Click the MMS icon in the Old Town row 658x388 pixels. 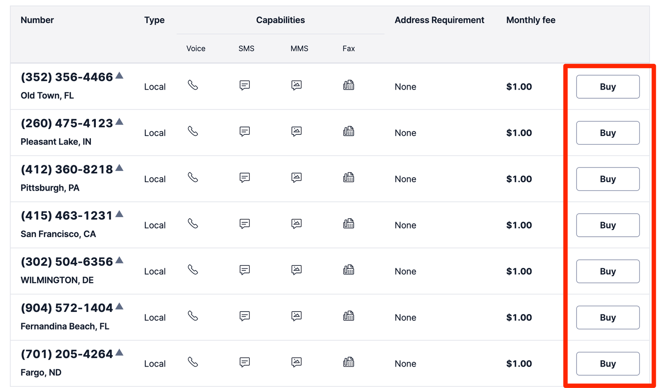tap(296, 85)
